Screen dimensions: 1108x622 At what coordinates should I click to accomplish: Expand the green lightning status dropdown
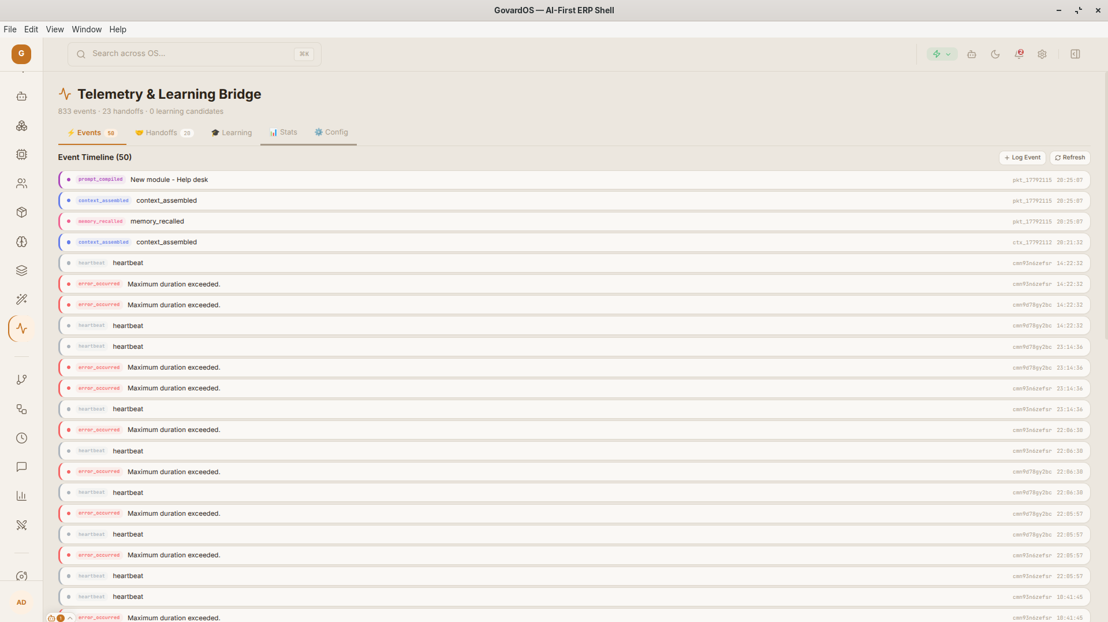[x=942, y=54]
